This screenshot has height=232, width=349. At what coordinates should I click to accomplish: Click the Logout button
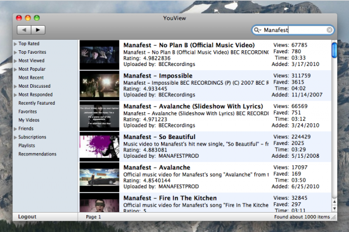(x=27, y=217)
